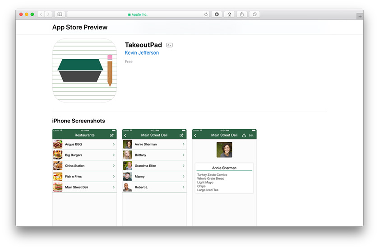
Task: Go forward with Safari's forward arrow
Action: [48, 14]
